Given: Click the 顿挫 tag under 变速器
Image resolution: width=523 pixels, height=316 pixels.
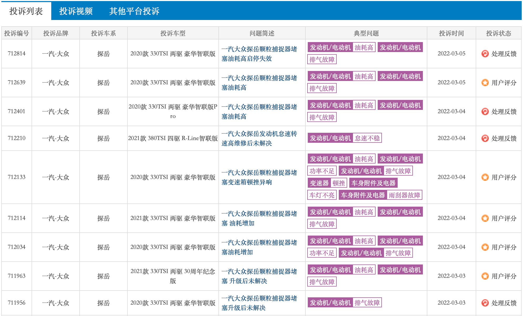Looking at the screenshot, I should point(339,183).
